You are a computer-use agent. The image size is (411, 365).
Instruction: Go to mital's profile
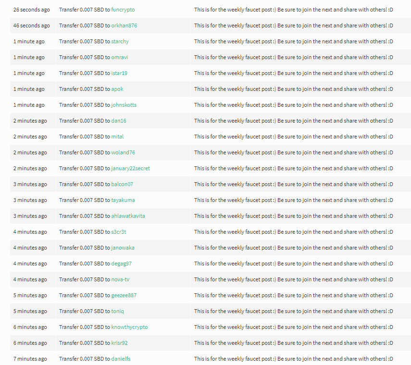point(117,137)
